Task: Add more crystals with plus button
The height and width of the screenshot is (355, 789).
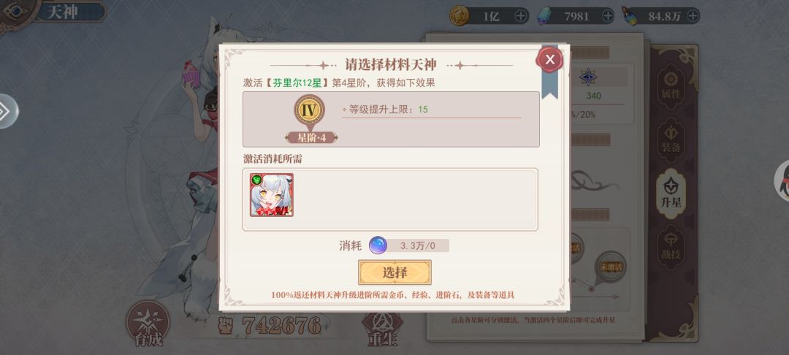Action: coord(608,16)
